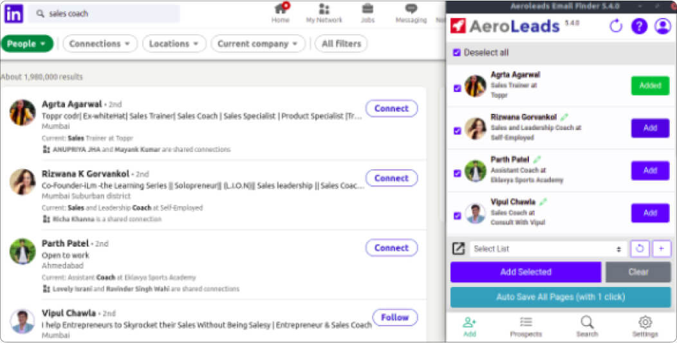This screenshot has height=343, width=677.
Task: Reload lists with the refresh button beside Select List
Action: tap(640, 249)
